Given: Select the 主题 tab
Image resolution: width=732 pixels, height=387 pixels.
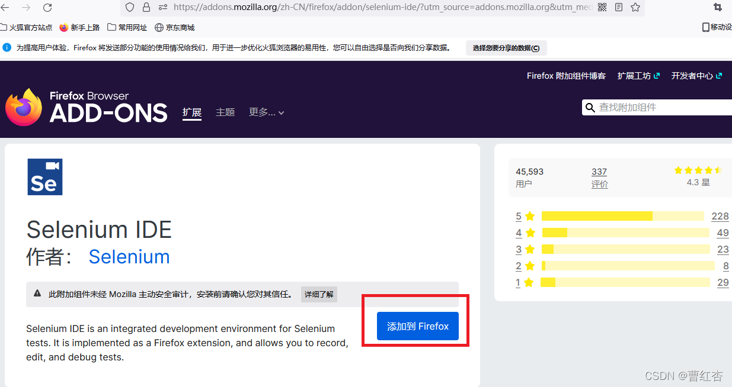Looking at the screenshot, I should (x=225, y=112).
